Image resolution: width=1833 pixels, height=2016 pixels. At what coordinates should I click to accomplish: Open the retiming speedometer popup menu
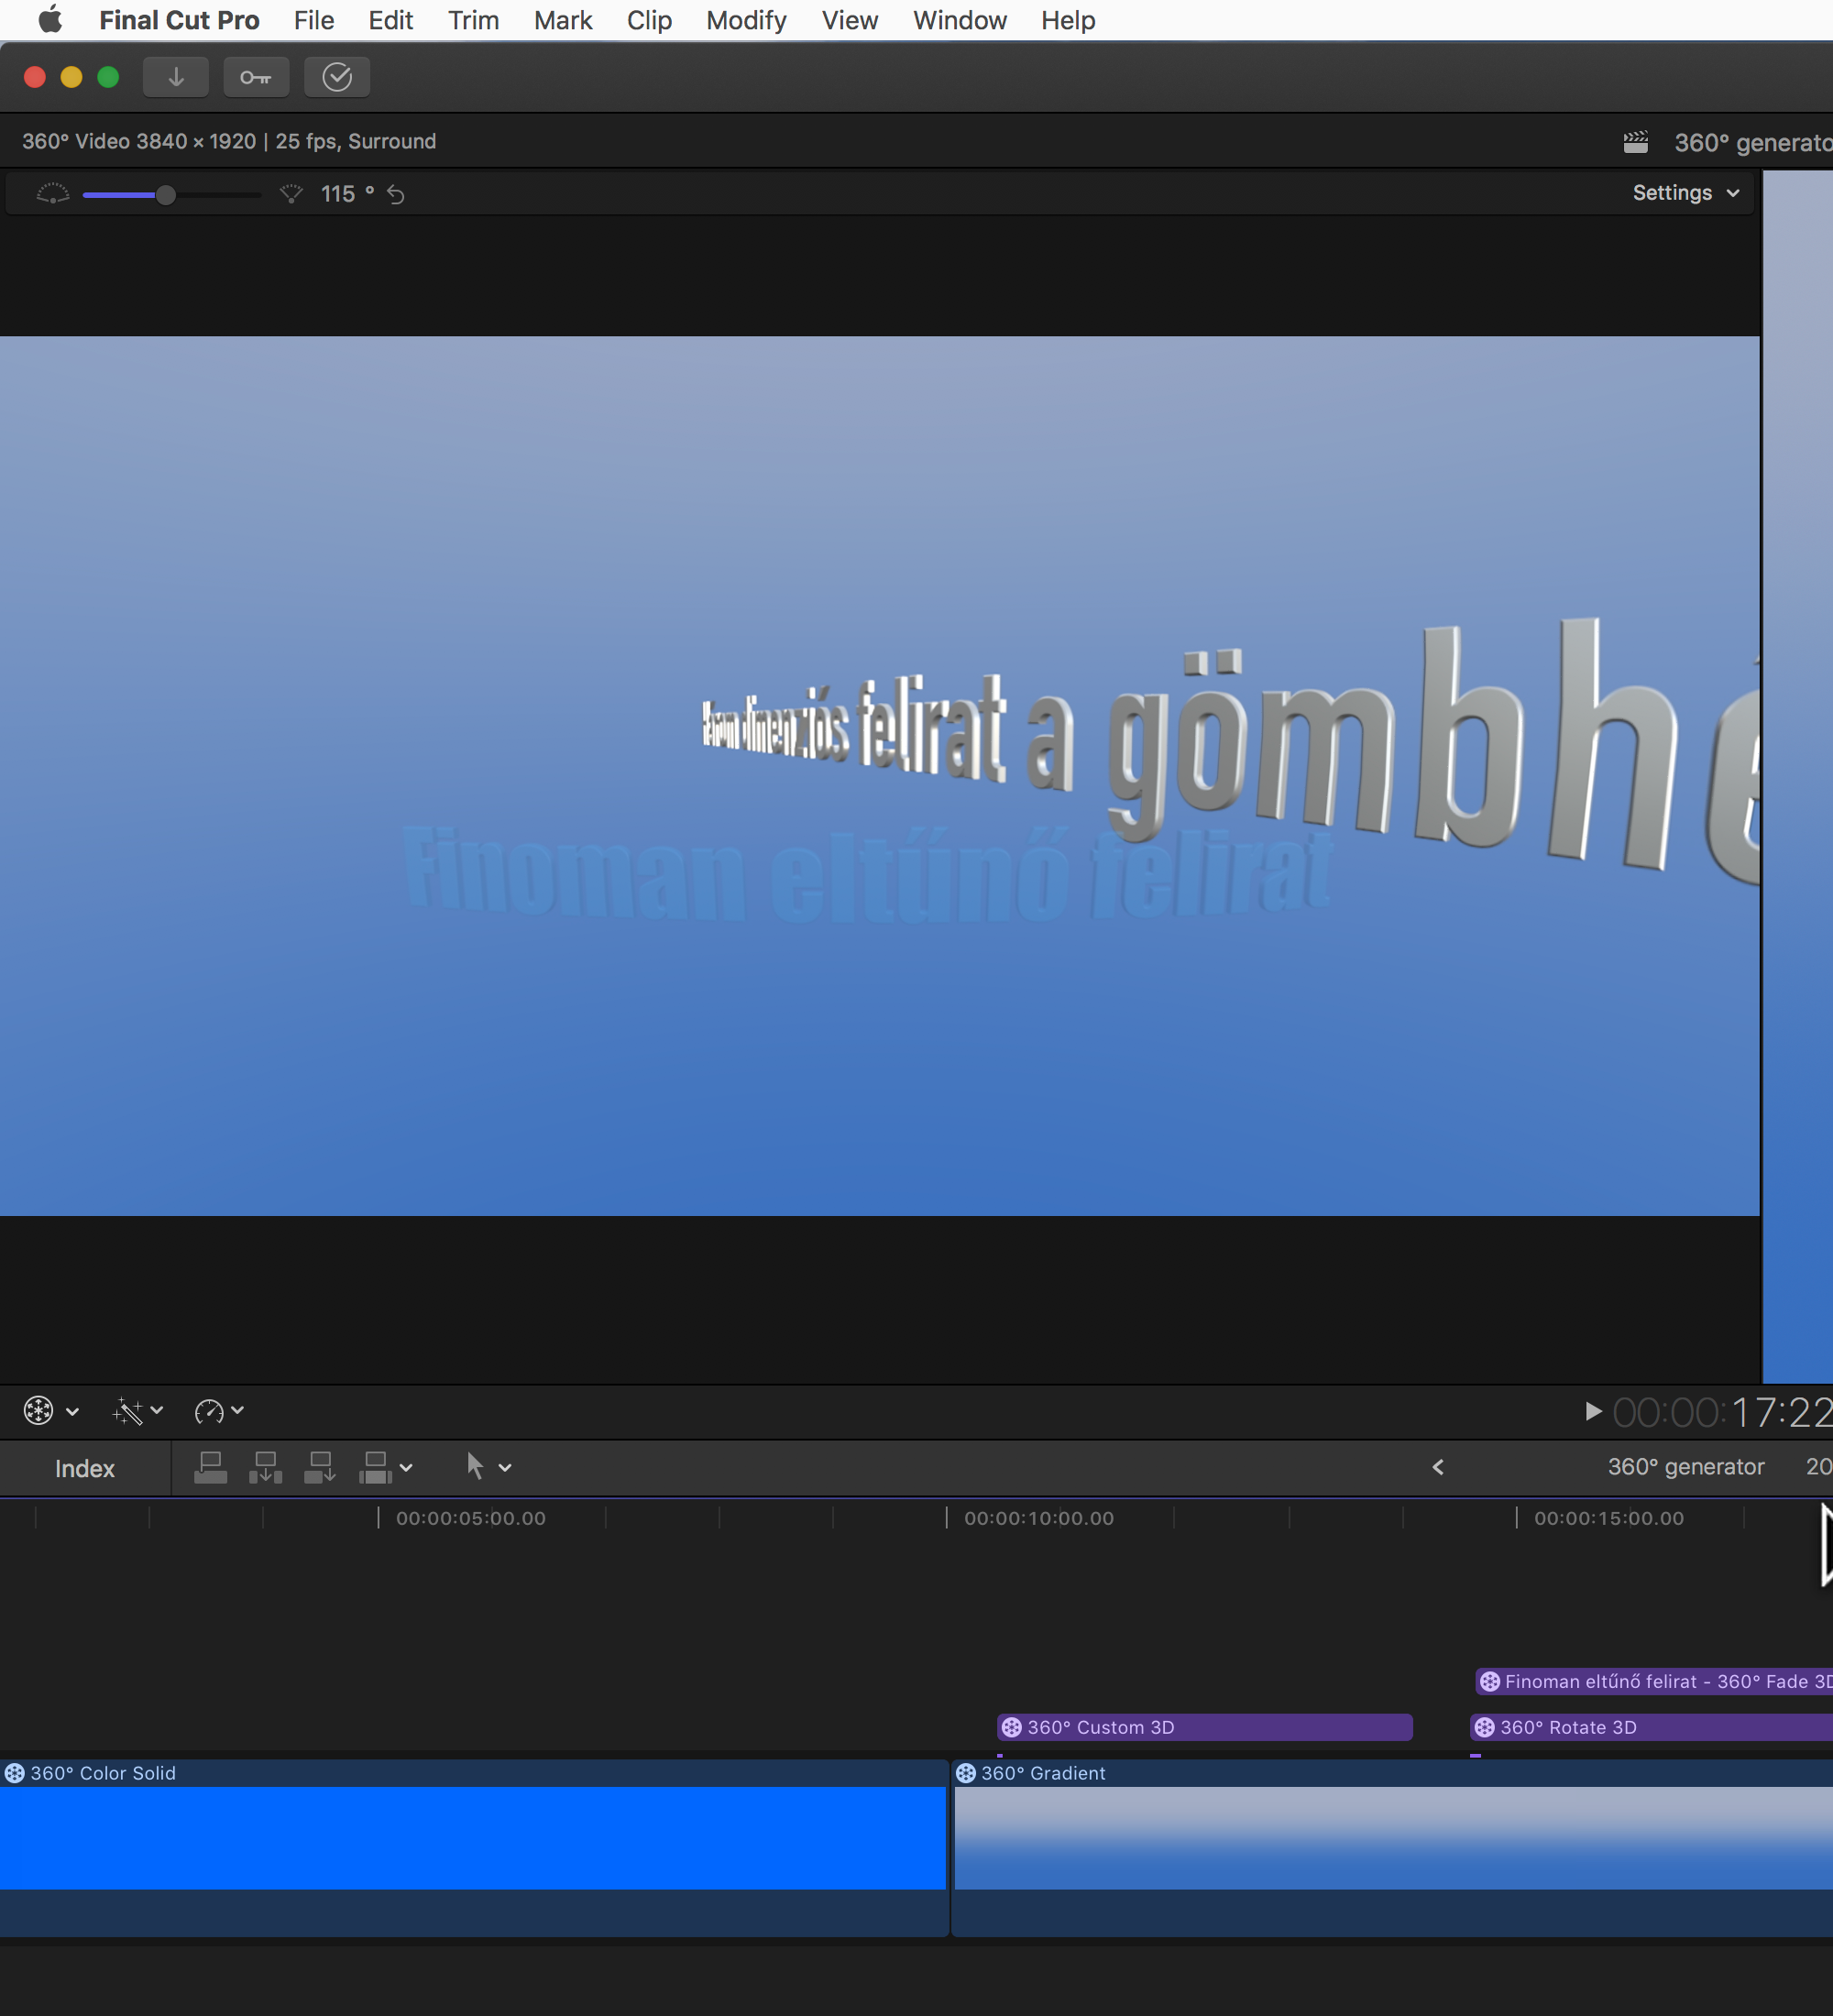218,1411
